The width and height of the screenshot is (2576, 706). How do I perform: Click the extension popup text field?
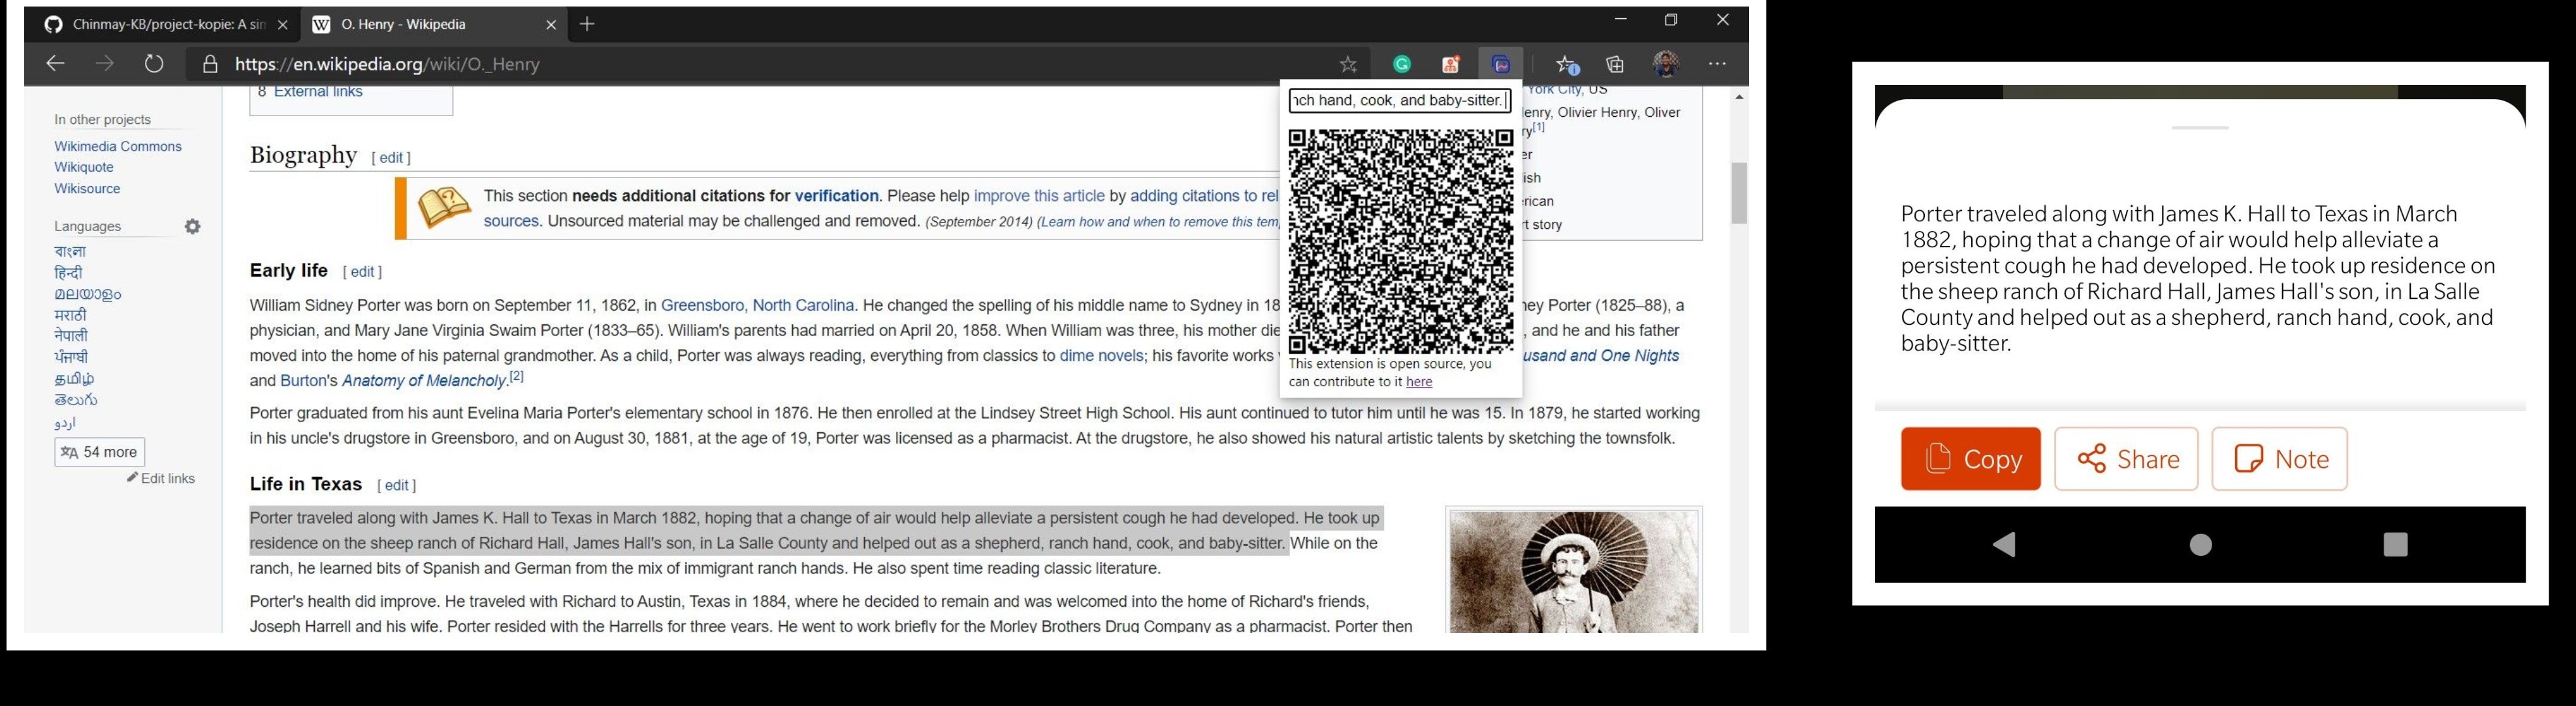1399,100
